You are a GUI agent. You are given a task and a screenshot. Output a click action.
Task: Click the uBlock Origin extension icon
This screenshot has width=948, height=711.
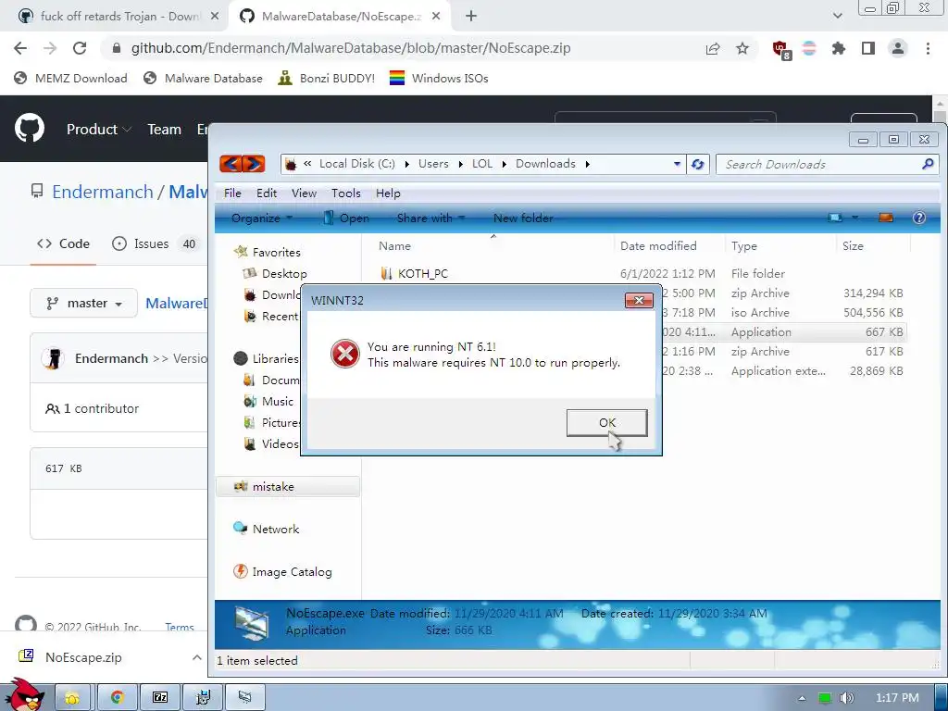[781, 49]
